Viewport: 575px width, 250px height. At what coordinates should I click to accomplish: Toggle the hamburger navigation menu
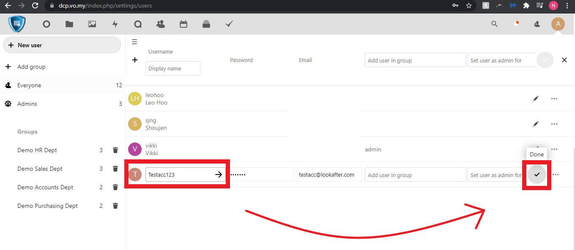tap(134, 42)
